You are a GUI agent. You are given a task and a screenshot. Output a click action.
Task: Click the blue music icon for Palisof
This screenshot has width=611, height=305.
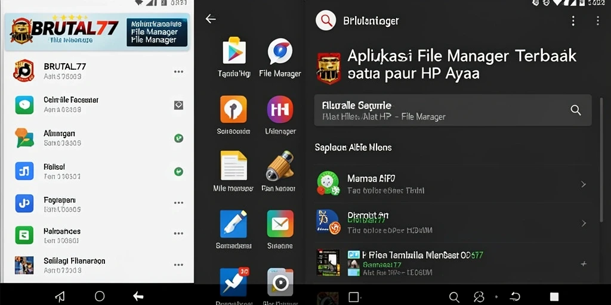(24, 171)
